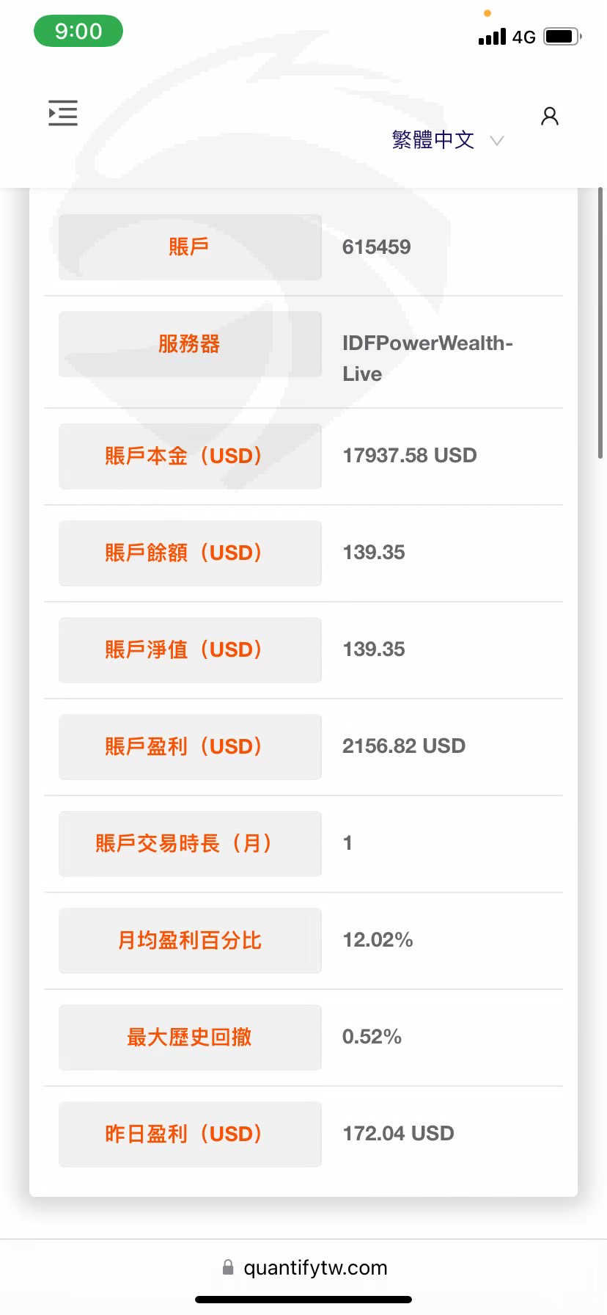Tap the 賬戶 label cell
Screen dimensions: 607x1315
(x=190, y=247)
